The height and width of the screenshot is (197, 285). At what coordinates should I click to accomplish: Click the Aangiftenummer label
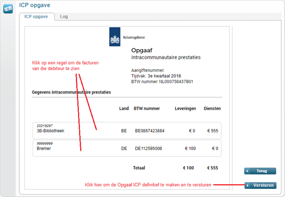pos(148,70)
